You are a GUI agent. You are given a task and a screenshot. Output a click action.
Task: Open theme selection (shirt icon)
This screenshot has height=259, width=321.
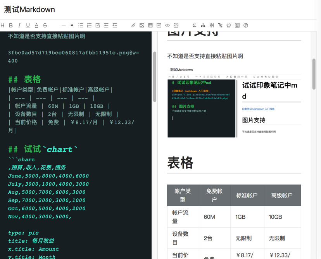[229, 25]
